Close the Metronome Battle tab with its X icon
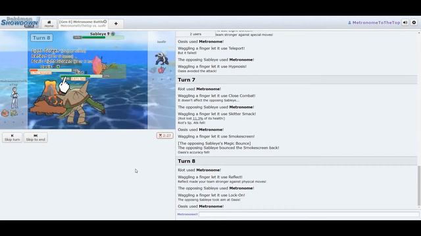This screenshot has width=421, height=236. [105, 22]
